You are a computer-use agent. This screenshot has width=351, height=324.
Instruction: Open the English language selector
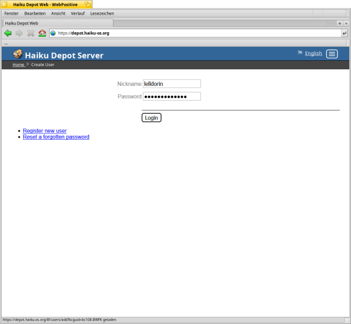point(313,53)
